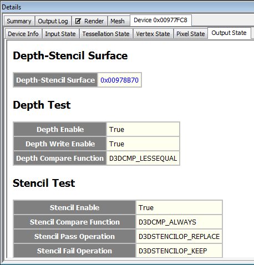Select the Mesh tab
The width and height of the screenshot is (254, 265).
point(118,21)
